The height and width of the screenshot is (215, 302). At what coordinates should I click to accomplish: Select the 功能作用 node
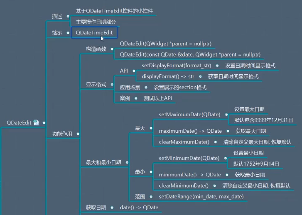point(62,134)
